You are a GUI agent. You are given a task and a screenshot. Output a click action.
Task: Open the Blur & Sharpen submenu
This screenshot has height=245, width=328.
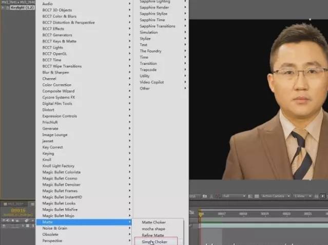[x=84, y=72]
